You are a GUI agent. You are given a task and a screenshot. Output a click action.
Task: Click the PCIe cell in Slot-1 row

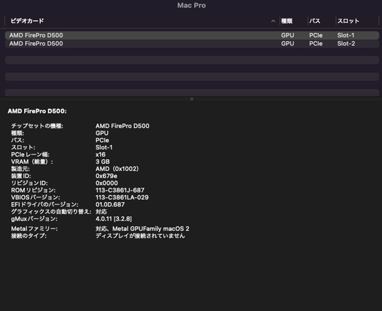(x=316, y=35)
